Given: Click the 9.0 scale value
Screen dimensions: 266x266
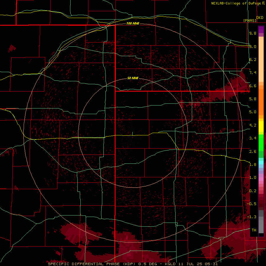Looking at the screenshot, I should pyautogui.click(x=253, y=46).
